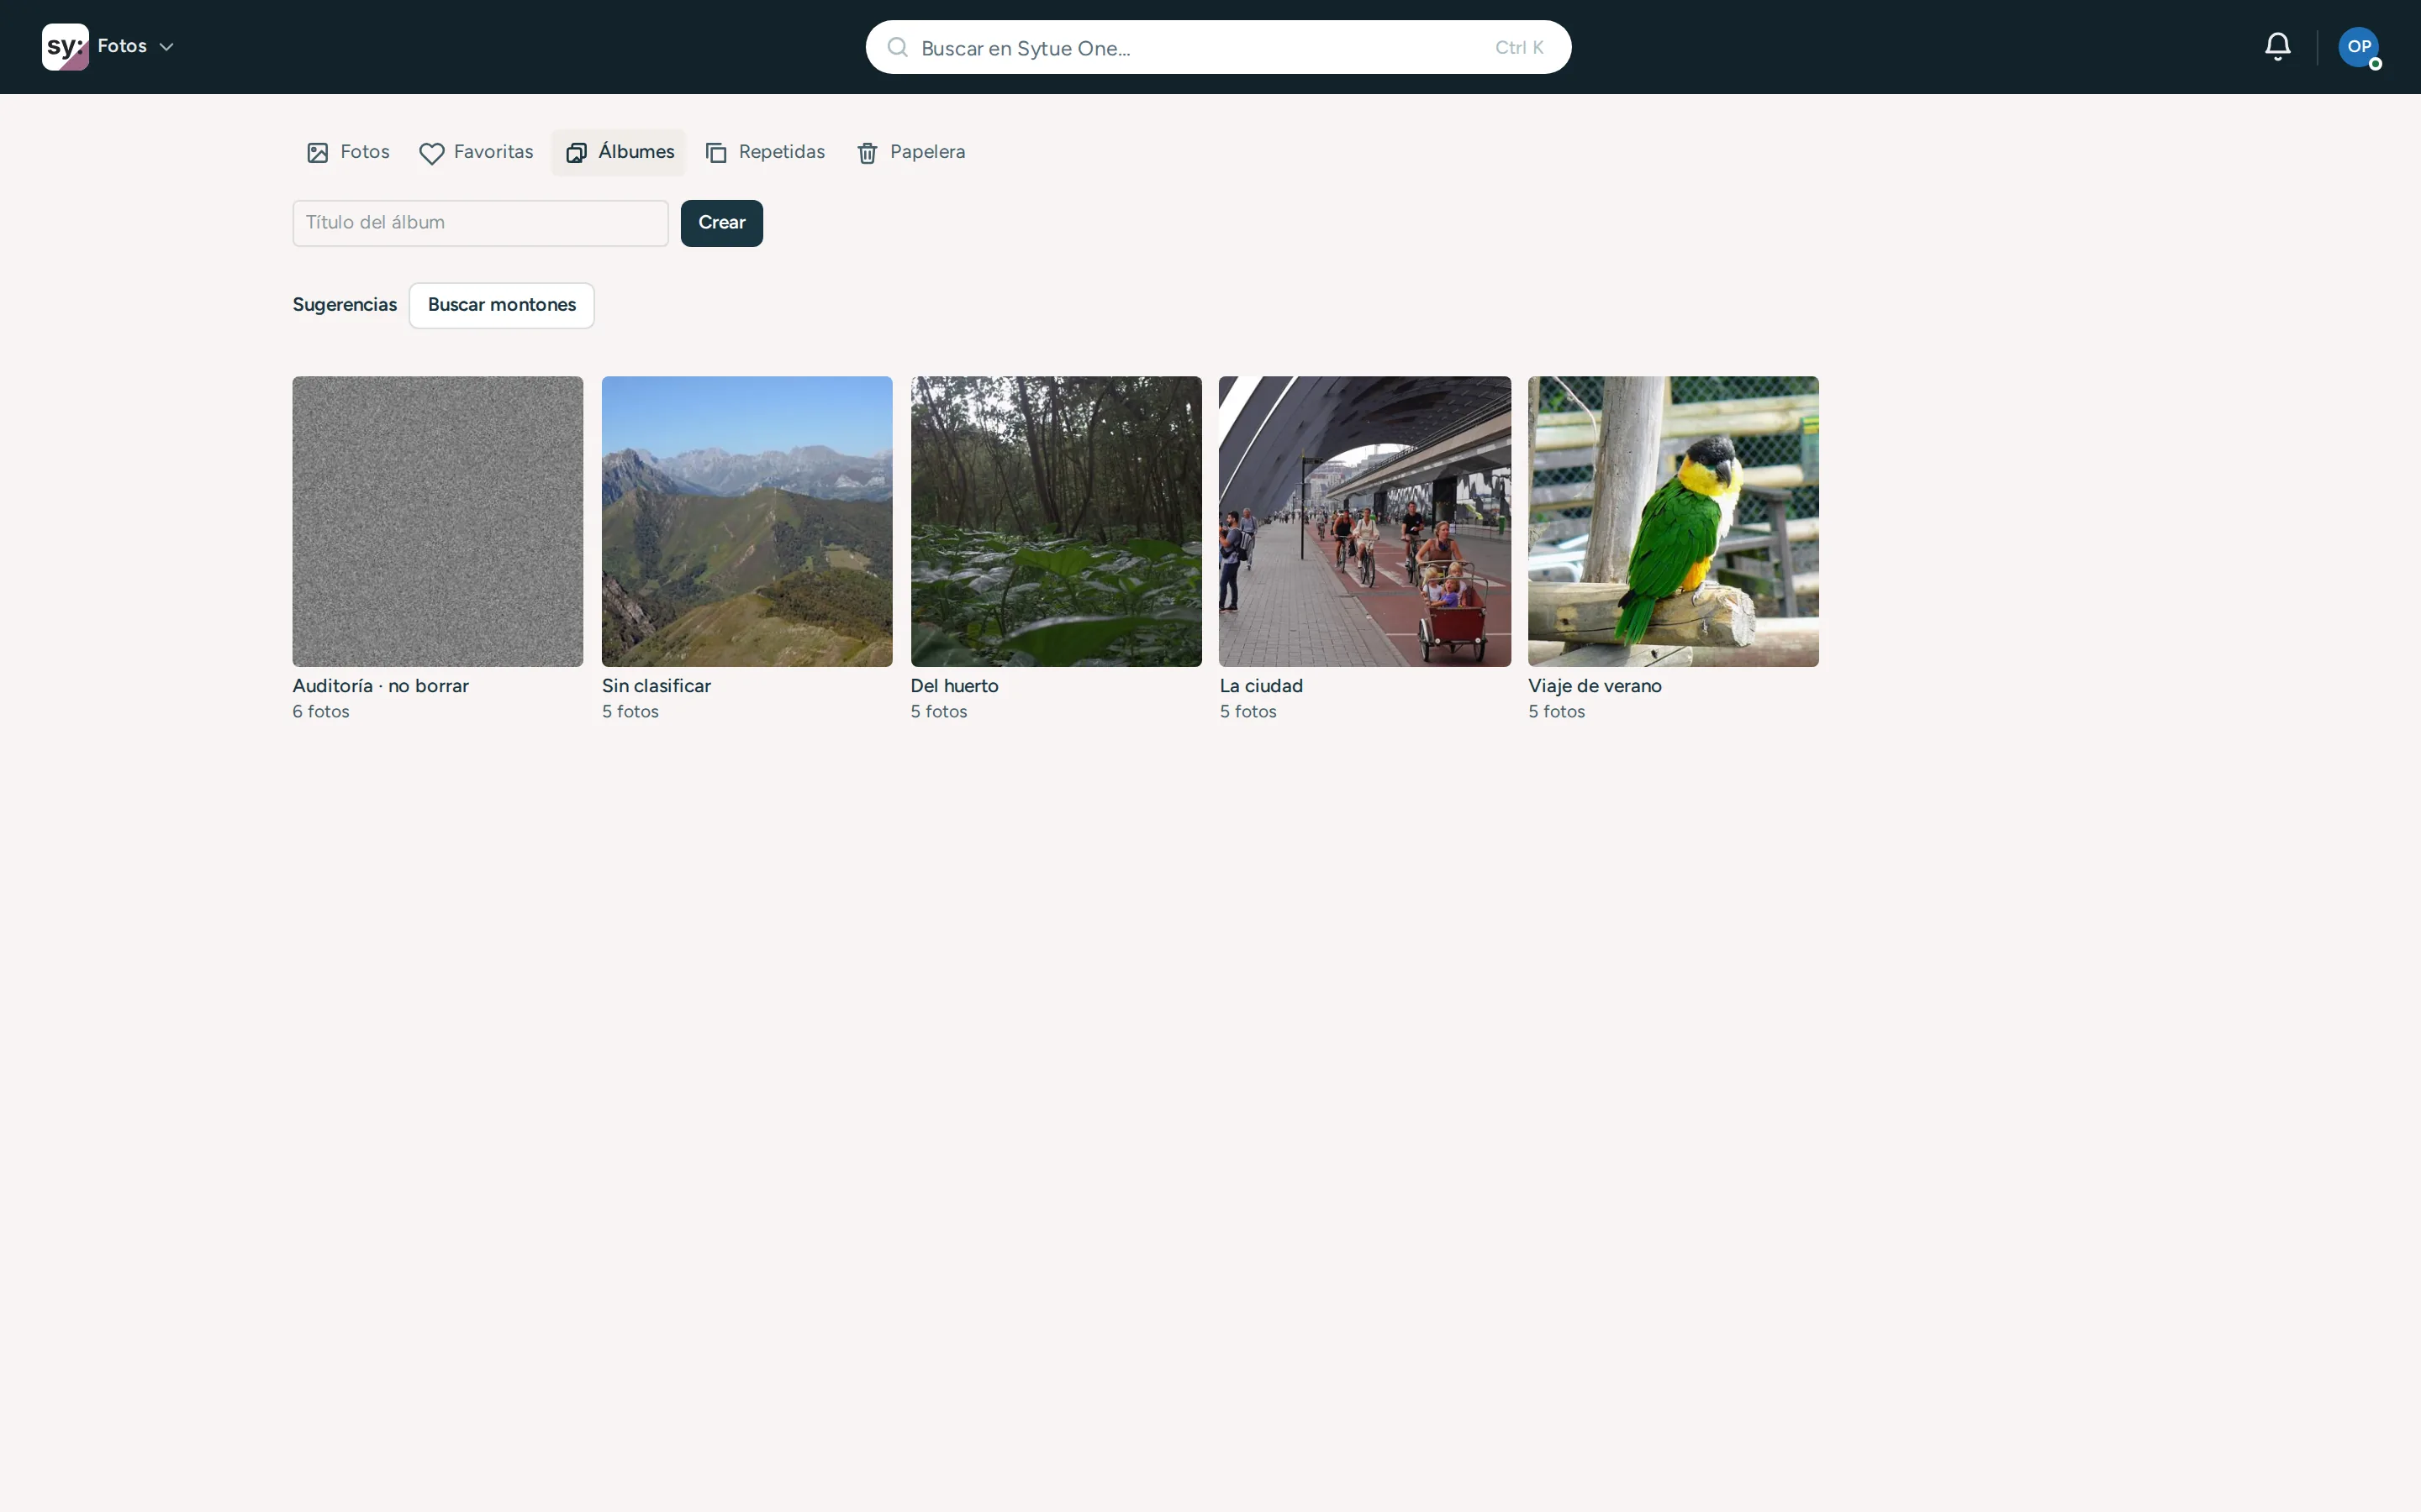
Task: Open the Fotos app switcher dropdown
Action: coord(136,47)
